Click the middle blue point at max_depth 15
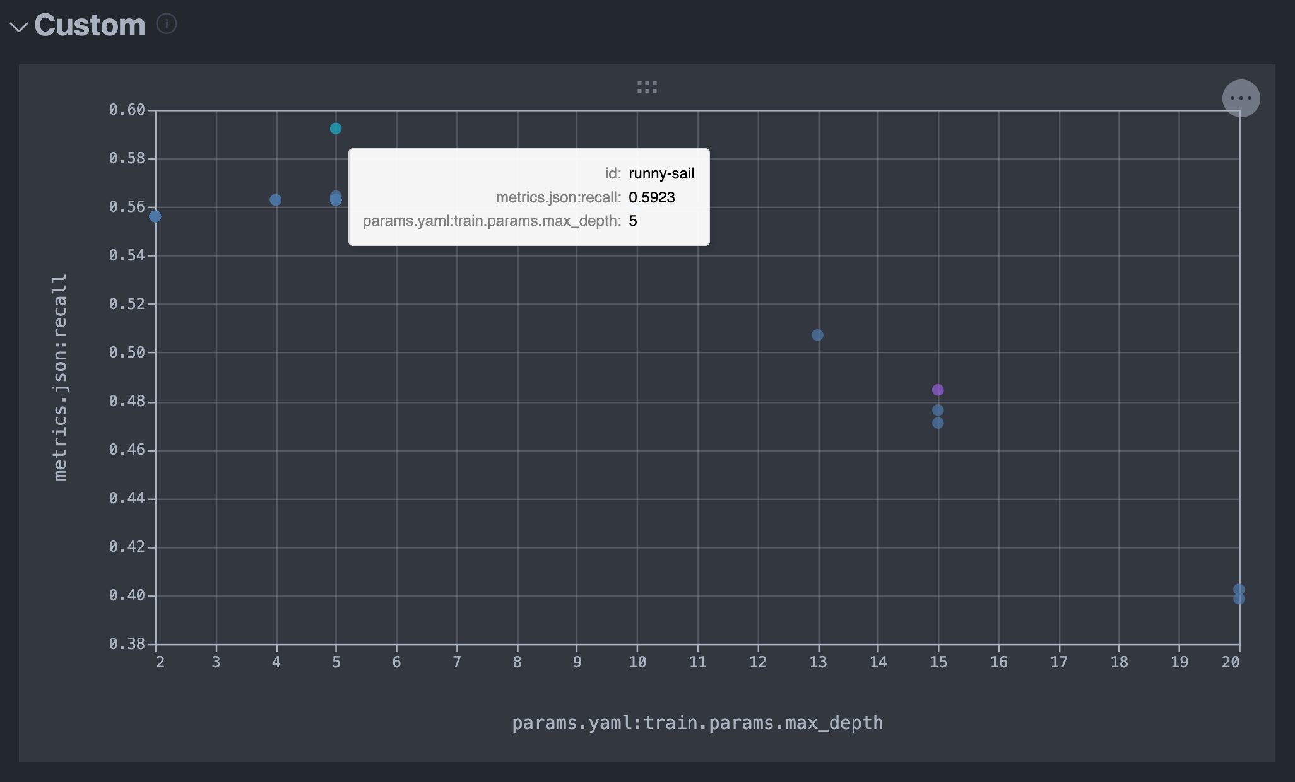The height and width of the screenshot is (782, 1295). click(938, 410)
